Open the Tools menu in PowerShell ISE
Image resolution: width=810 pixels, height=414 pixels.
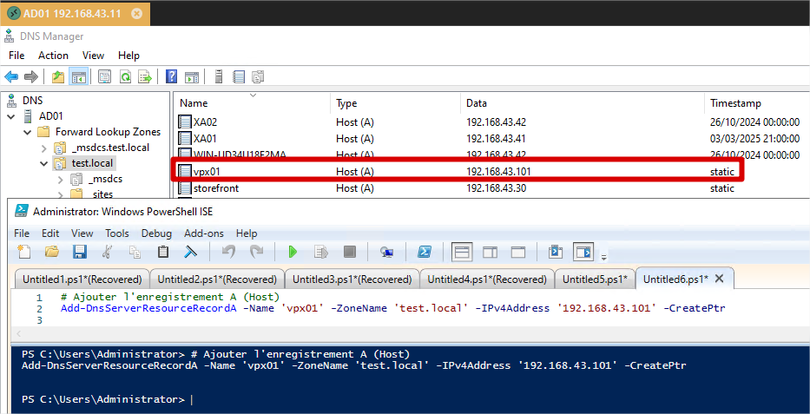(116, 233)
